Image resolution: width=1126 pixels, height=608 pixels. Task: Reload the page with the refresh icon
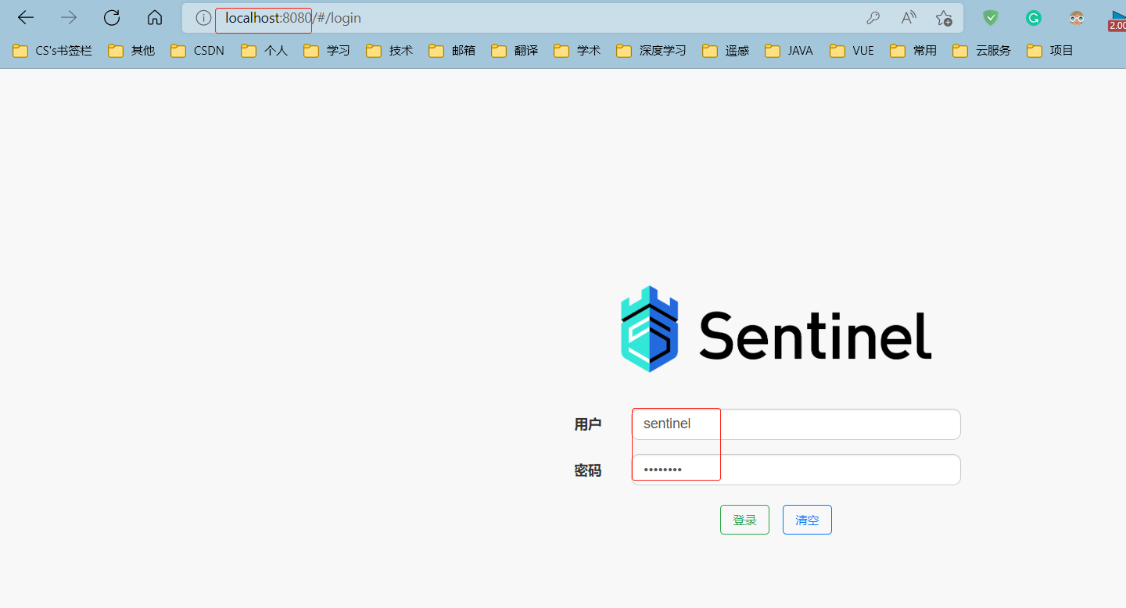click(x=112, y=18)
